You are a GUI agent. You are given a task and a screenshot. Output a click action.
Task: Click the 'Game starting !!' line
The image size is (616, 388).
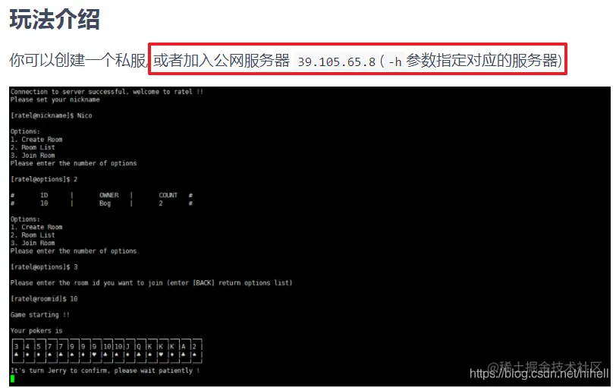(40, 314)
